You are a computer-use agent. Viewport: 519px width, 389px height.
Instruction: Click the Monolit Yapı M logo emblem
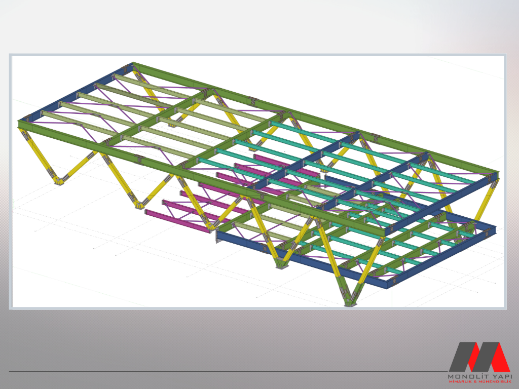(x=479, y=357)
